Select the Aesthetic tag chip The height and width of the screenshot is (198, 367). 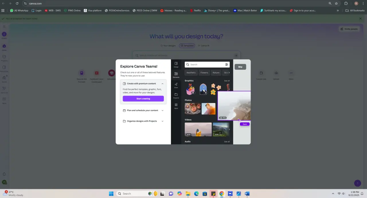coord(191,73)
